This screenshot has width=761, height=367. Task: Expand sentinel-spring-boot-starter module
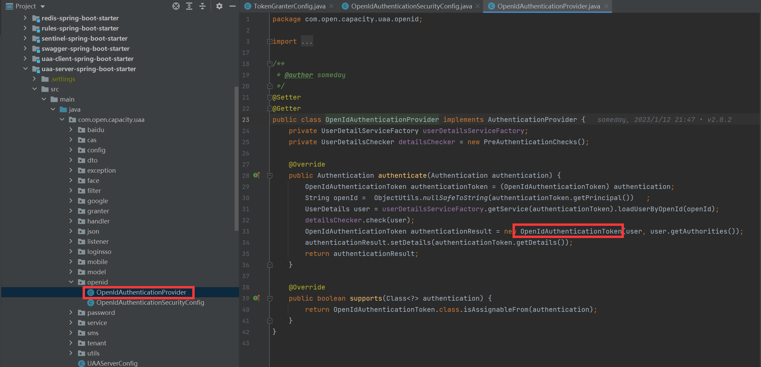coord(25,38)
